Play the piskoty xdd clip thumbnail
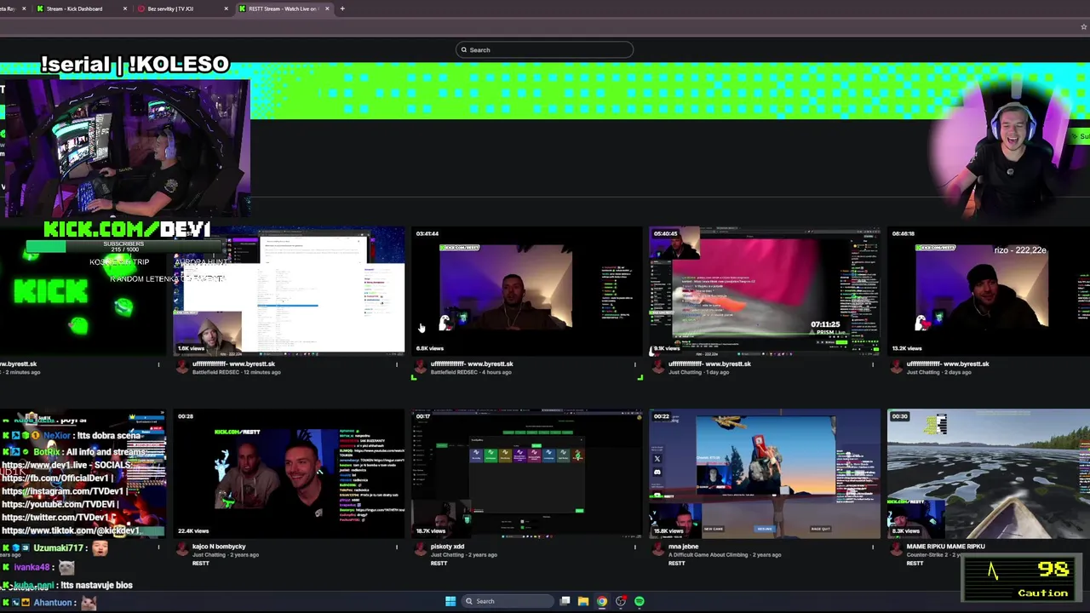The width and height of the screenshot is (1090, 613). coord(526,473)
